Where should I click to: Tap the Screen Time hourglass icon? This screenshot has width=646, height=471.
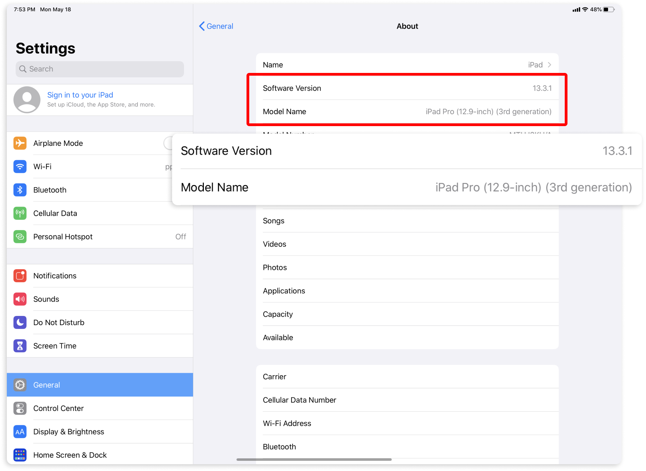pyautogui.click(x=20, y=346)
